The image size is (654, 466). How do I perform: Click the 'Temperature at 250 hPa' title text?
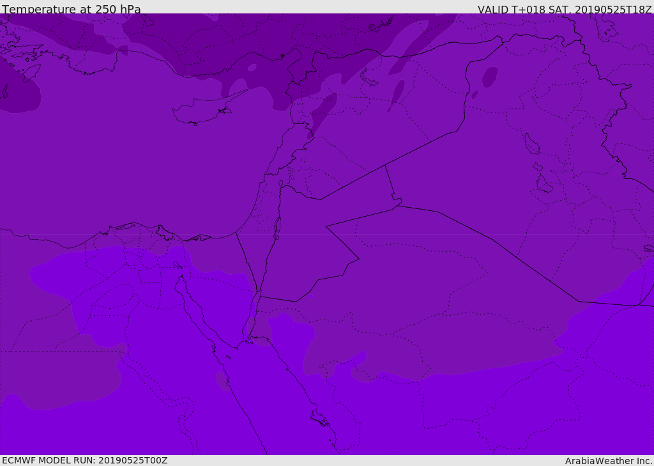pyautogui.click(x=72, y=9)
